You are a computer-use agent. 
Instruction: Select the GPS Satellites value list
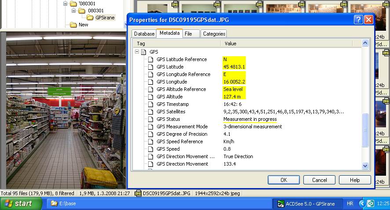click(284, 112)
